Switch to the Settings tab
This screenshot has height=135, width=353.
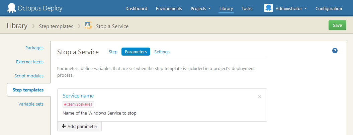[162, 52]
